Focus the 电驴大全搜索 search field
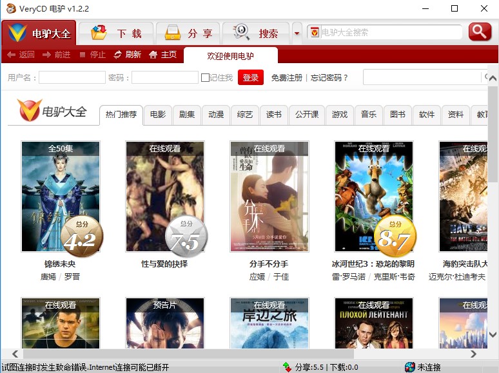The height and width of the screenshot is (373, 499). 391,32
